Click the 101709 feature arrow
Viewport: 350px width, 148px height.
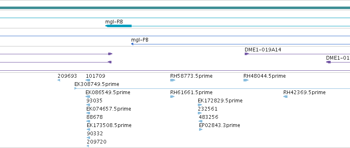(x=88, y=80)
